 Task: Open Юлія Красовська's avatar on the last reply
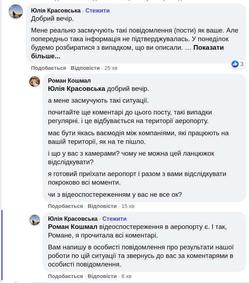[x=34, y=220]
